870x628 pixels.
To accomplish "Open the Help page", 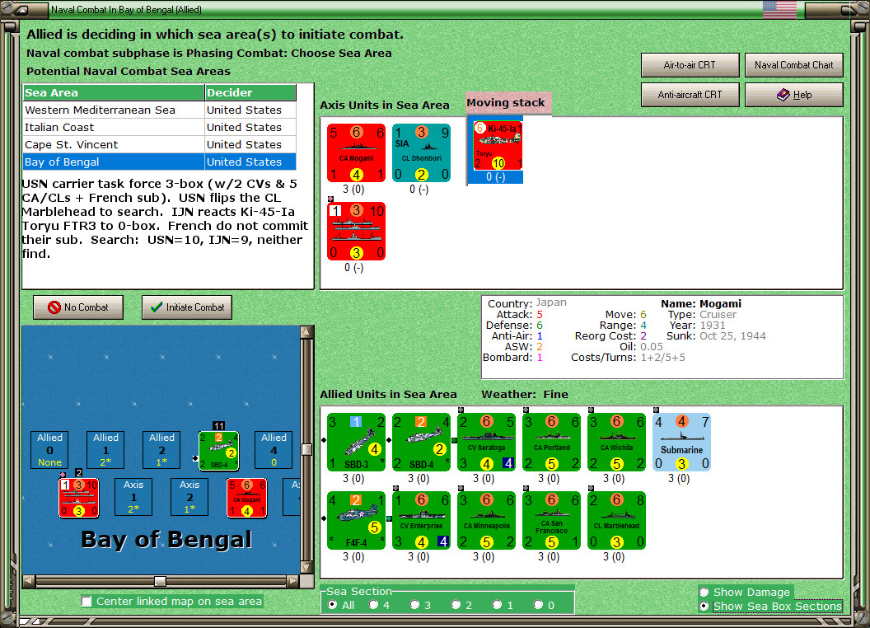I will tap(793, 95).
